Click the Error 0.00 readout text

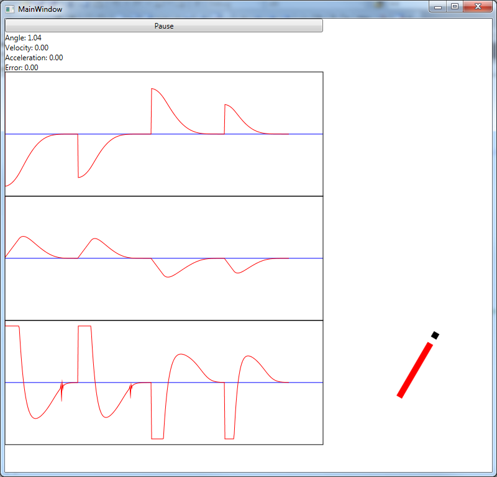coord(21,68)
